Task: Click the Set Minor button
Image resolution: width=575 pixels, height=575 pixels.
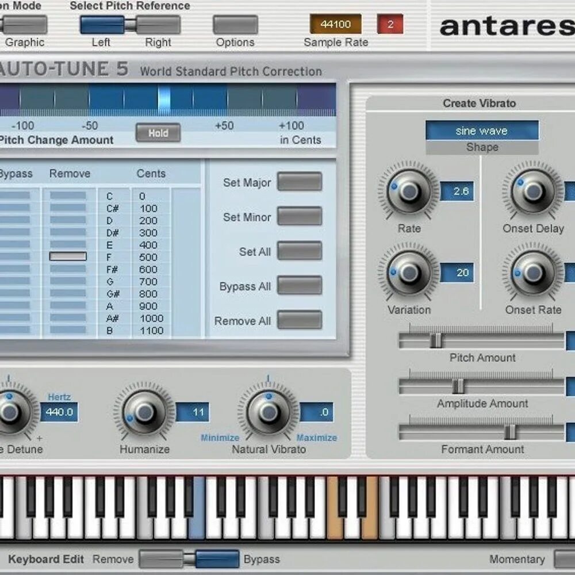Action: [300, 216]
